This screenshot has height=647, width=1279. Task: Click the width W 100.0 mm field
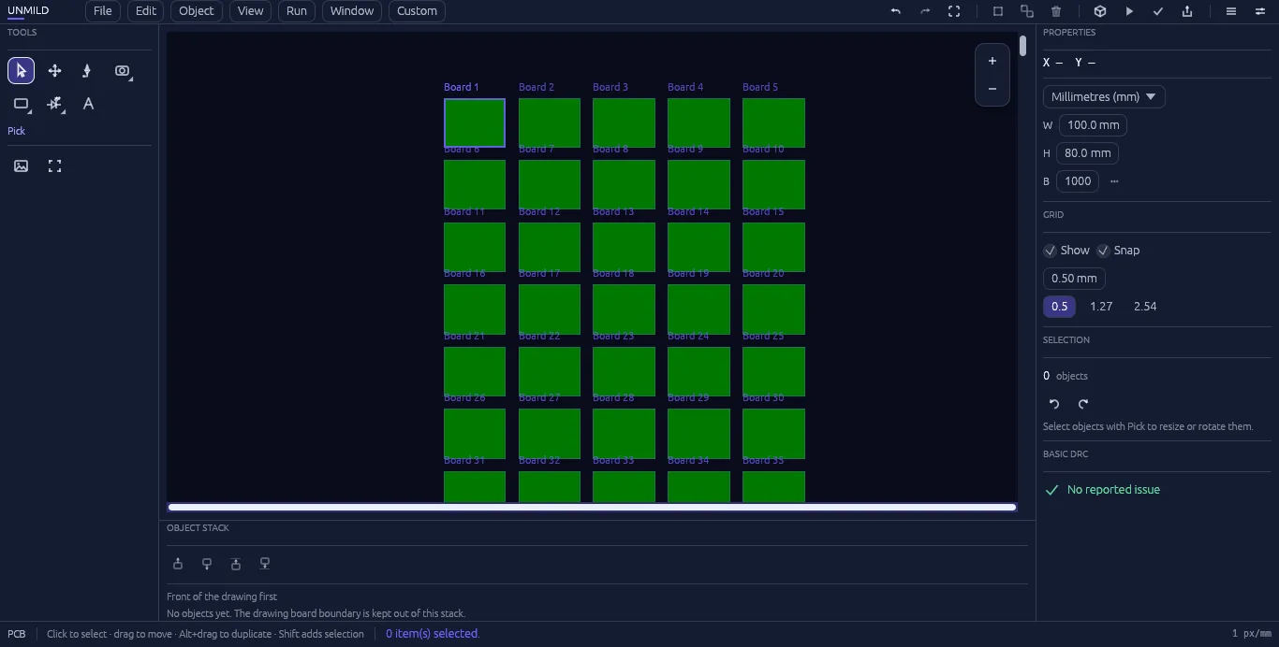point(1094,125)
